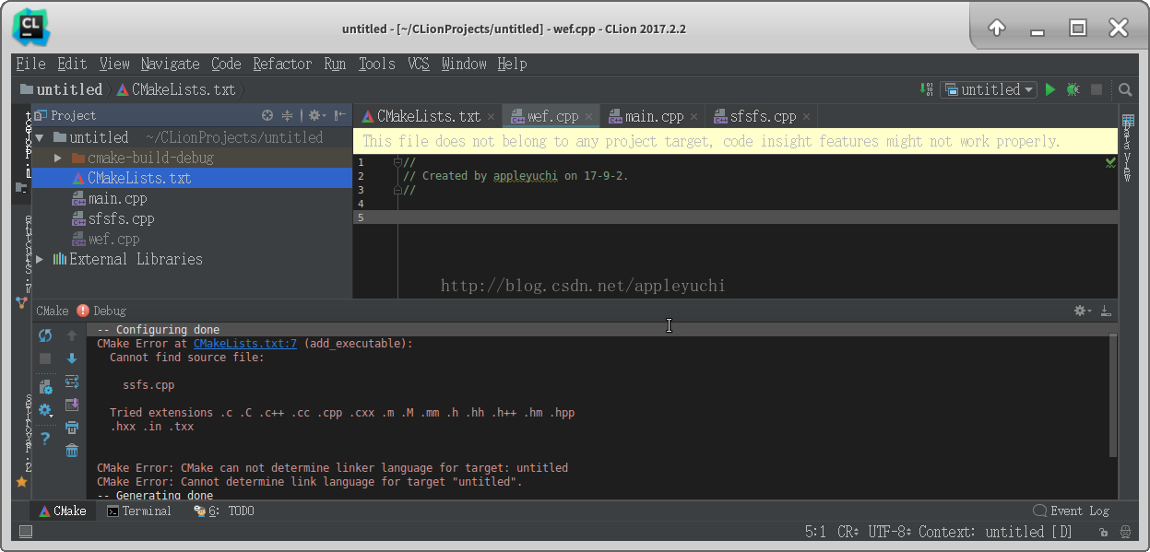Open the VCS menu
The width and height of the screenshot is (1150, 552).
point(419,64)
